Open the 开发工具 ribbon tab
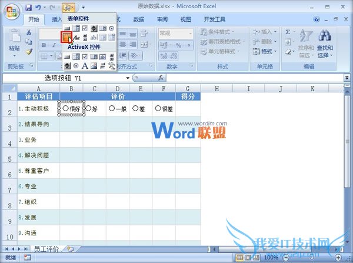Image resolution: width=353 pixels, height=263 pixels. point(214,19)
